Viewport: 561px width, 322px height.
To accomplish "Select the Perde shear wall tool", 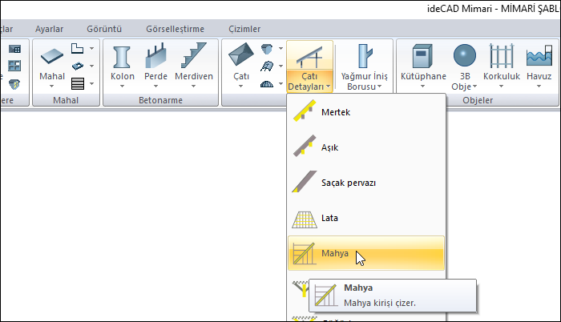I will coord(155,57).
